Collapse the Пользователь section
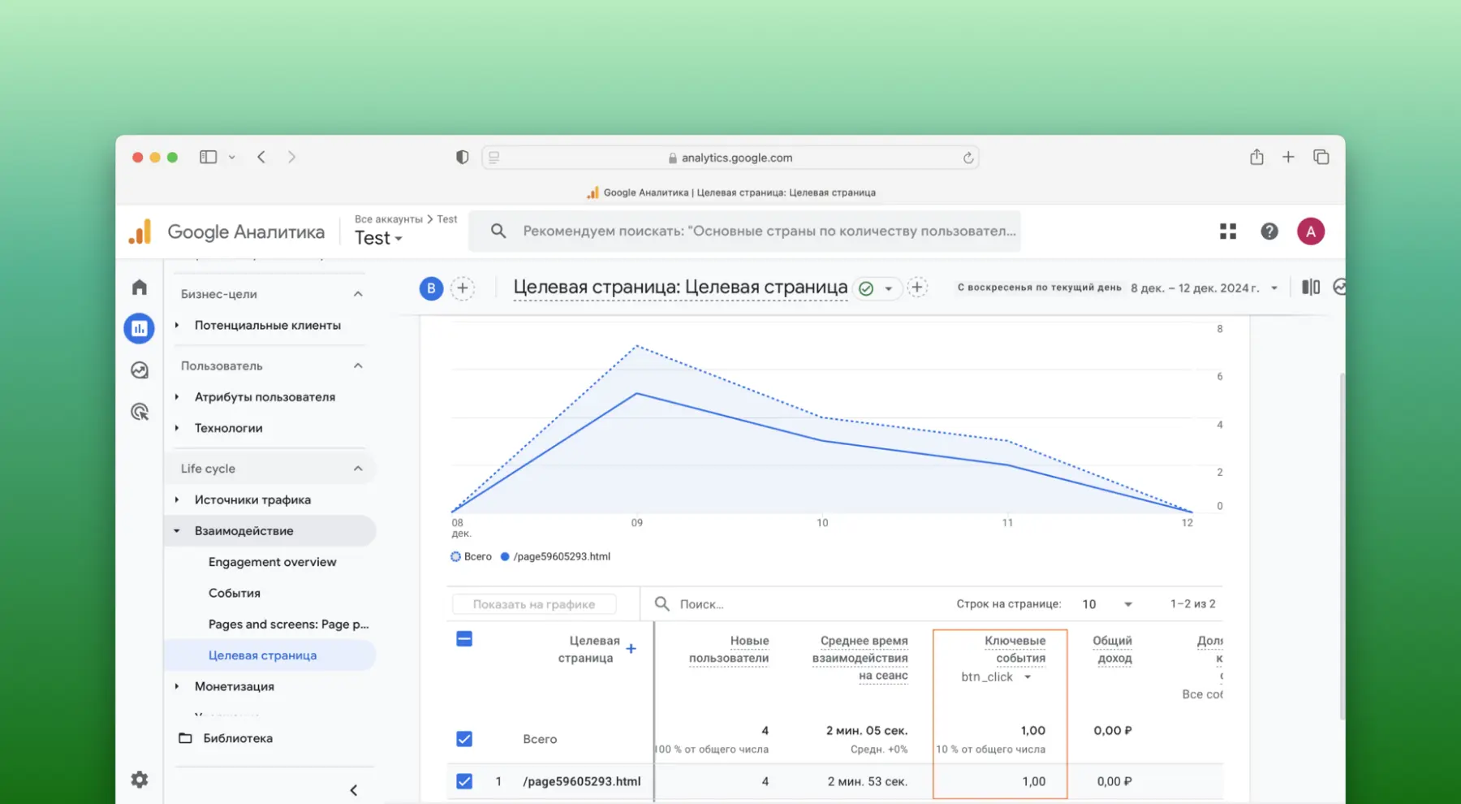The image size is (1461, 804). 358,365
